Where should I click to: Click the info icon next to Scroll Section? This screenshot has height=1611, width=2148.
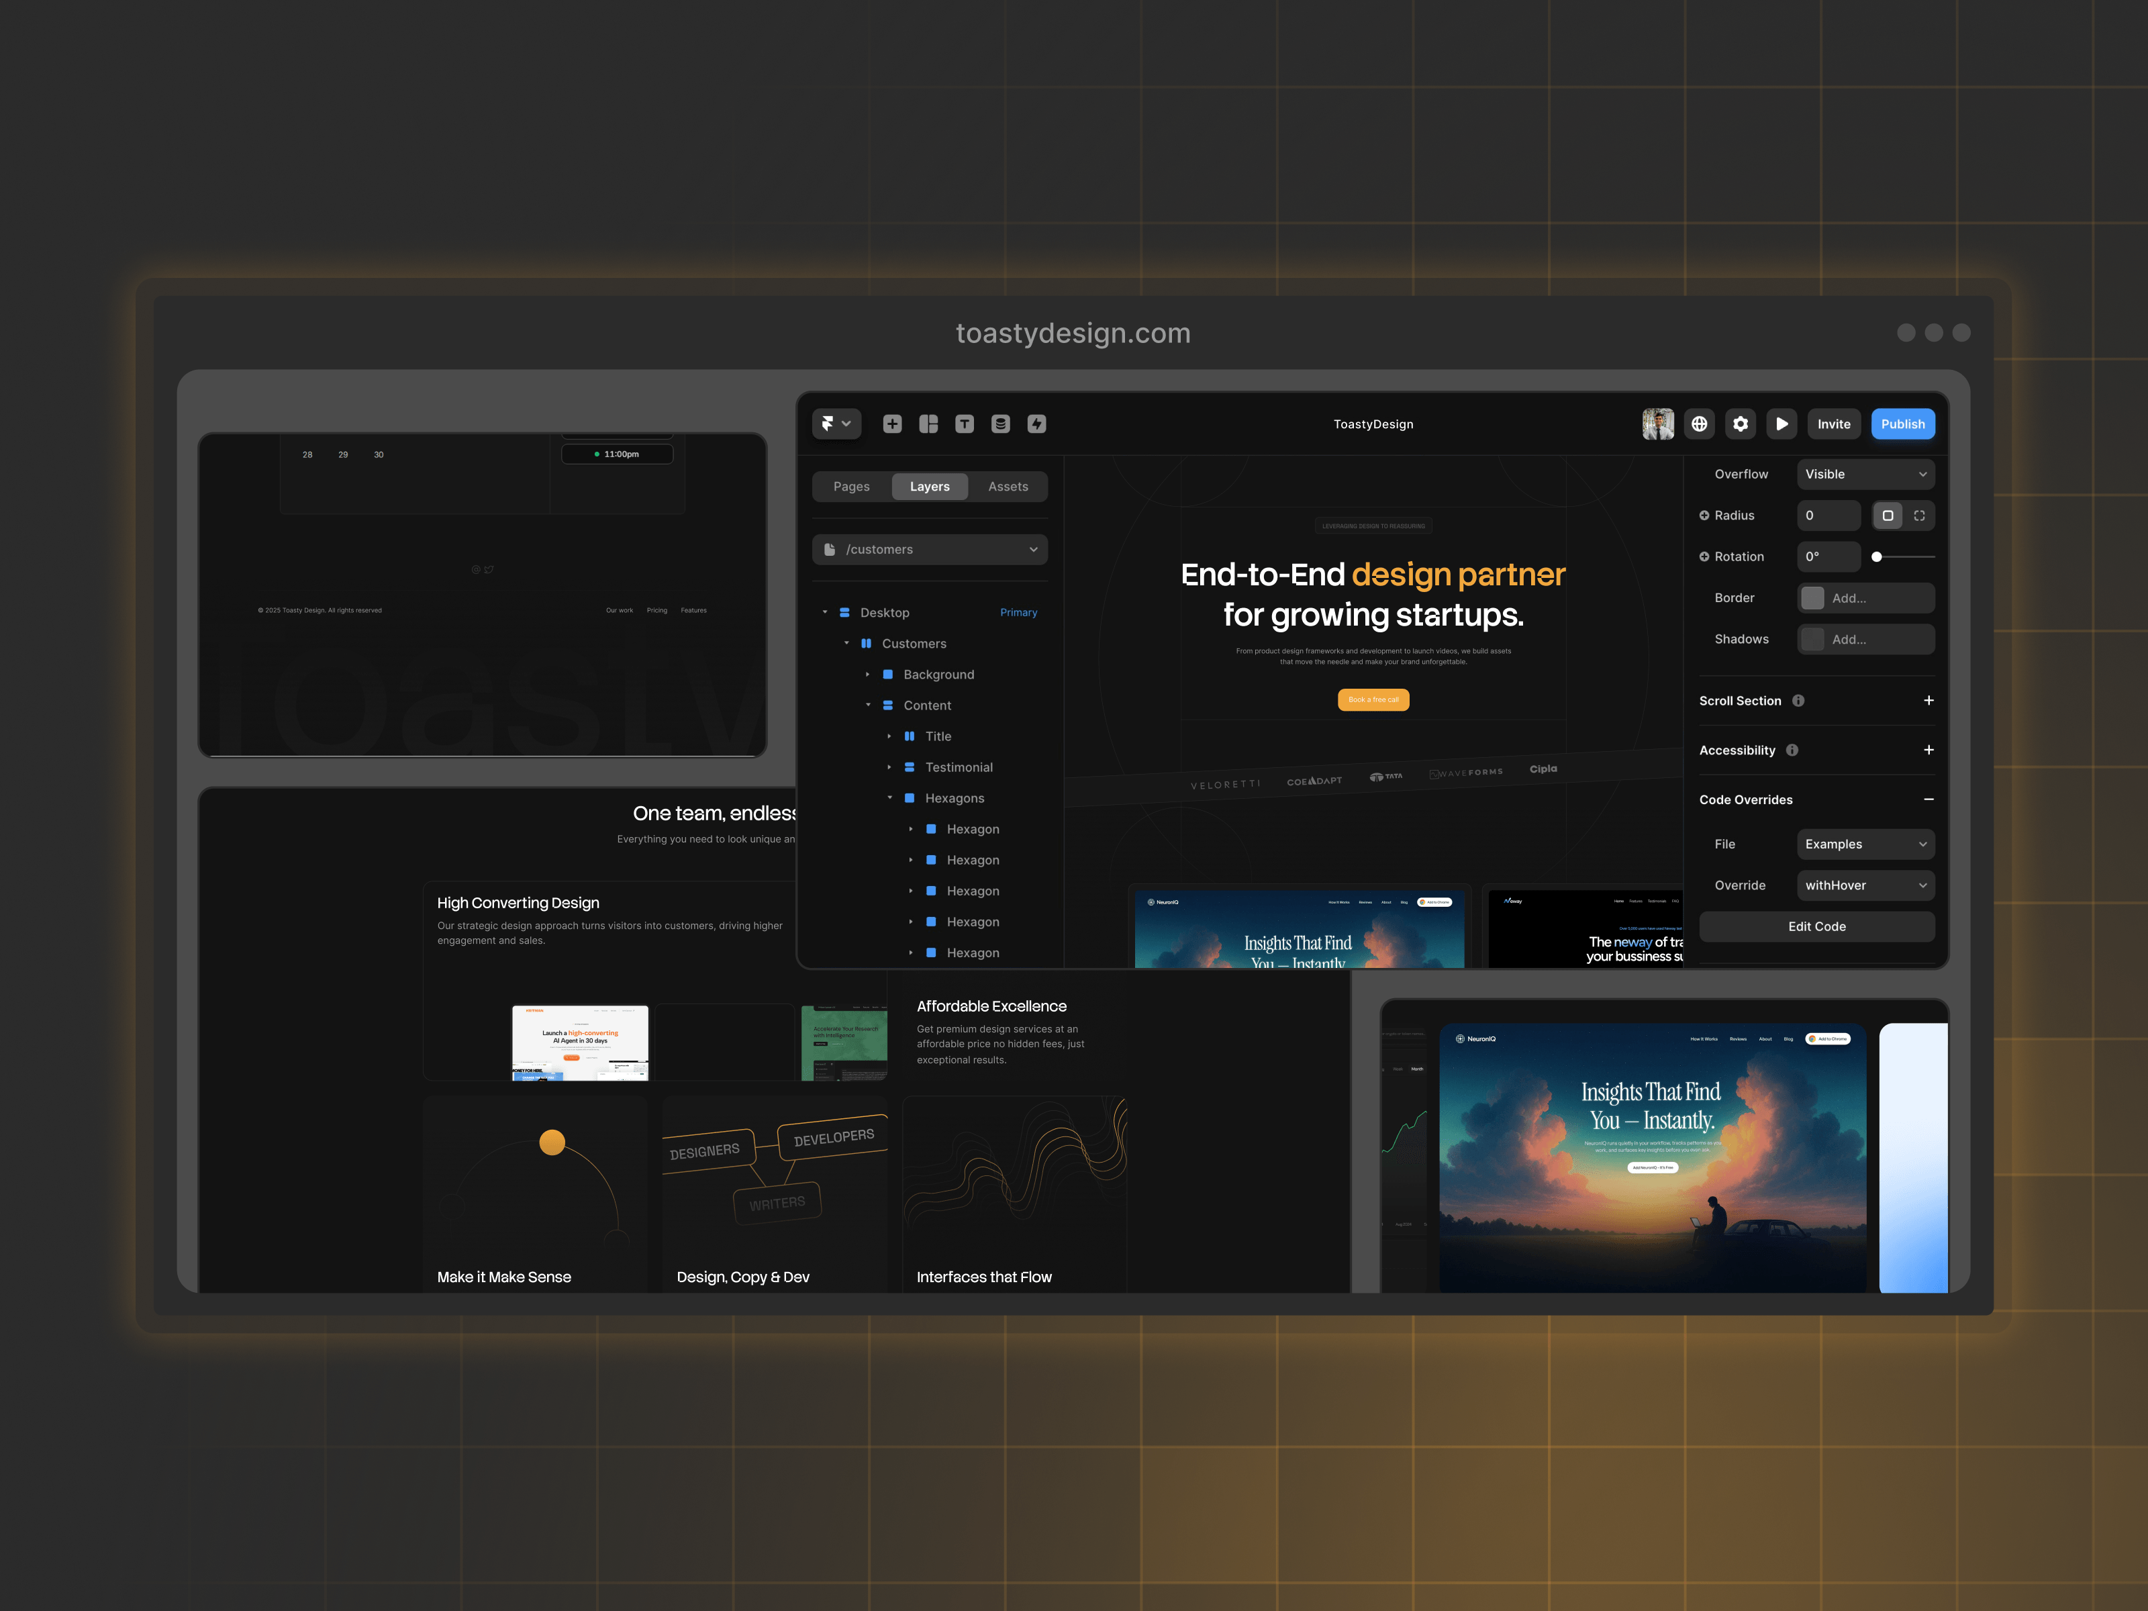pyautogui.click(x=1798, y=700)
